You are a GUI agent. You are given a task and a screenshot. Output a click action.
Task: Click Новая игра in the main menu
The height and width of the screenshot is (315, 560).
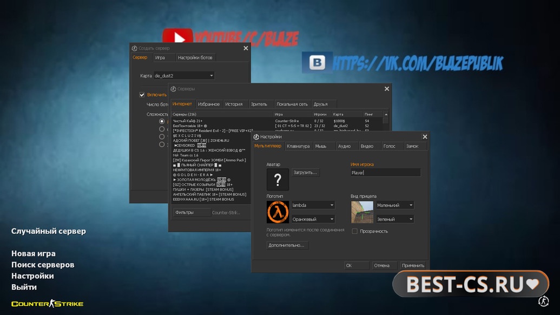coord(33,253)
